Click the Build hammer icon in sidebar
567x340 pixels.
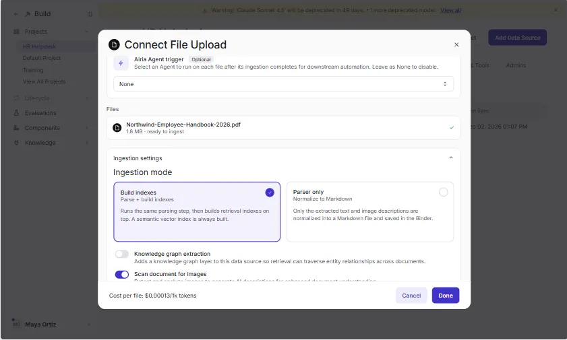point(28,14)
